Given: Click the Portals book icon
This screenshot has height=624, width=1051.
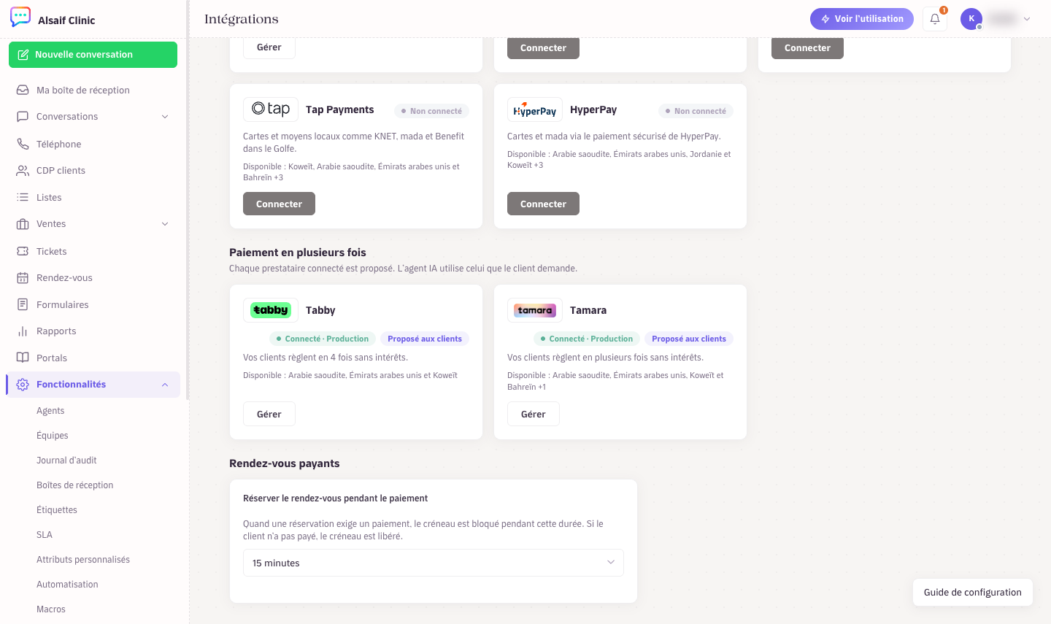Looking at the screenshot, I should (23, 358).
